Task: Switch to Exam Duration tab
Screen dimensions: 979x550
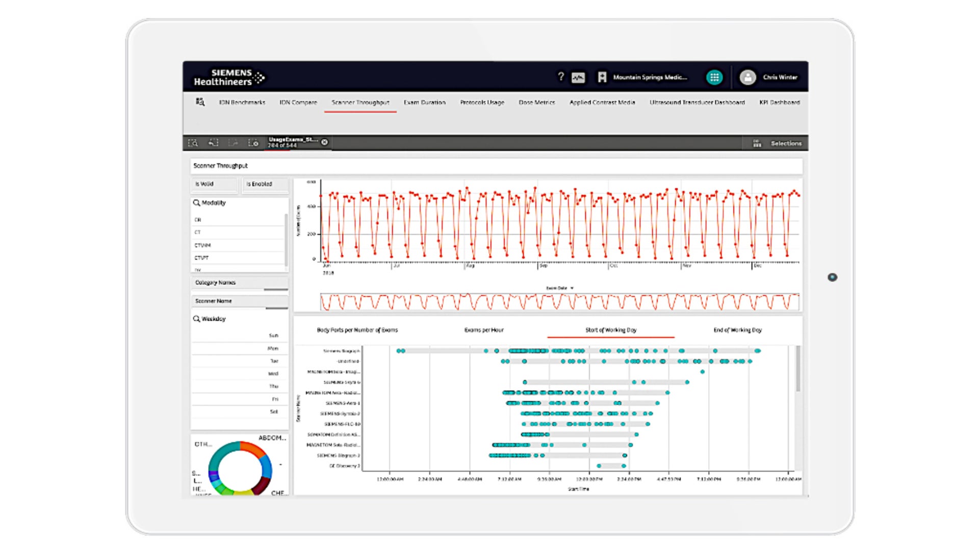Action: point(425,102)
